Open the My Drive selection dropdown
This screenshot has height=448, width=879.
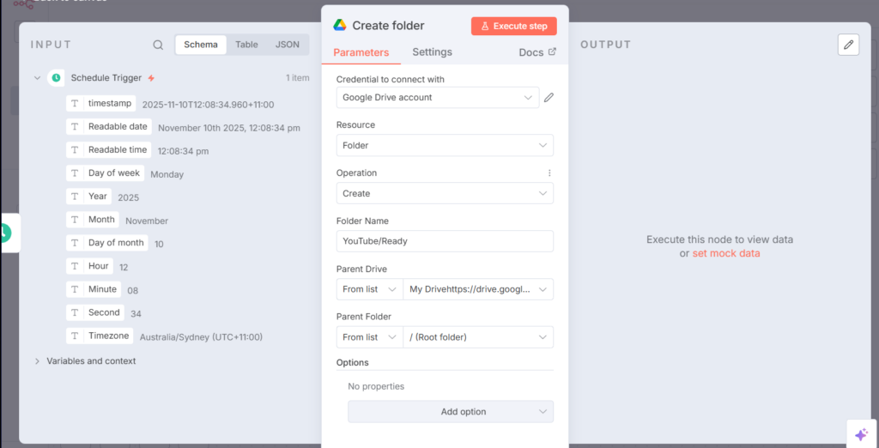tap(478, 289)
